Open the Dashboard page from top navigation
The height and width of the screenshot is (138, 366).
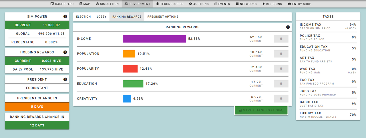click(62, 4)
